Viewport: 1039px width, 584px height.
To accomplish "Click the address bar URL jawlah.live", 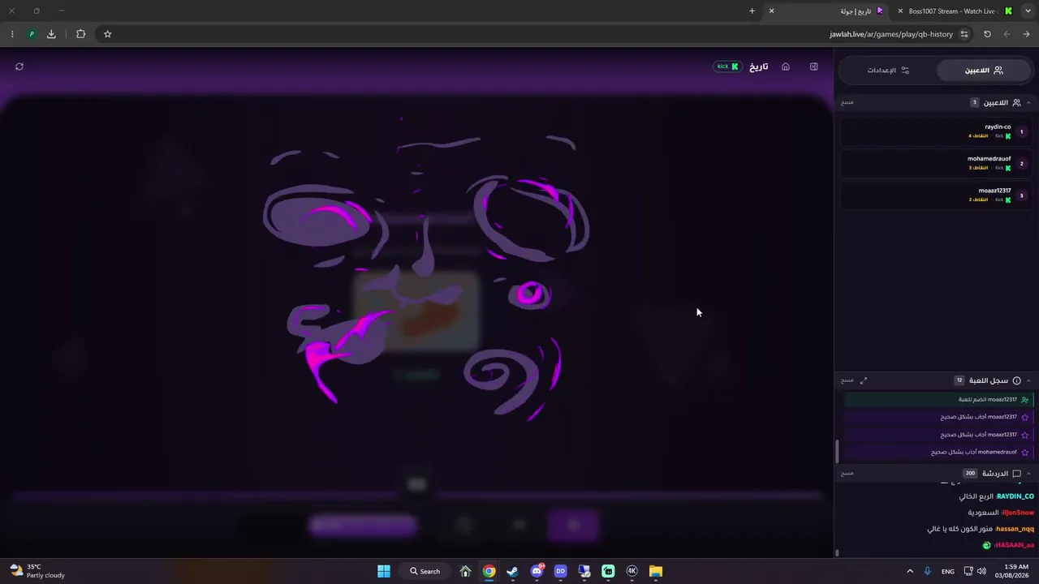I will coord(891,34).
